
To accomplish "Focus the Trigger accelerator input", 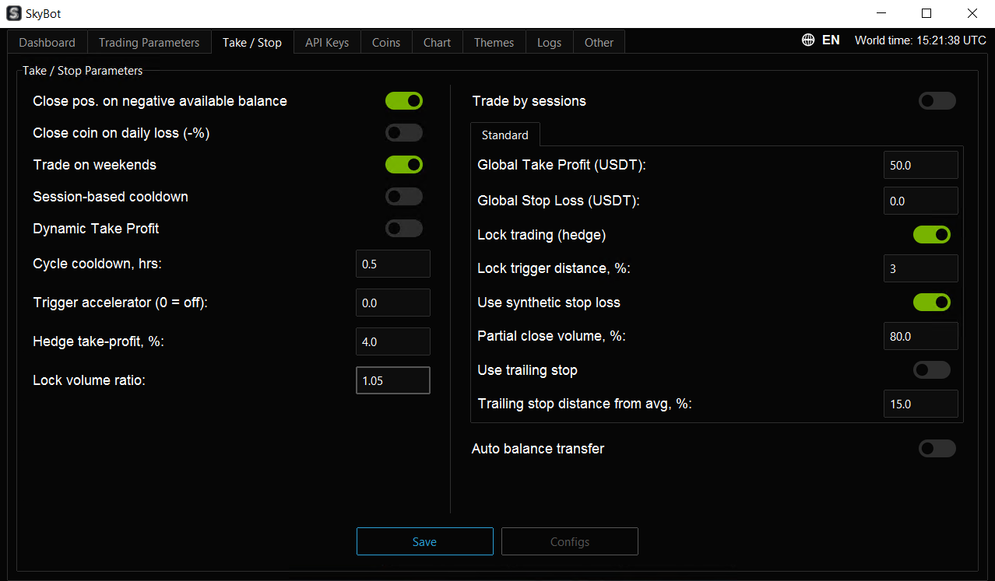I will pyautogui.click(x=393, y=303).
